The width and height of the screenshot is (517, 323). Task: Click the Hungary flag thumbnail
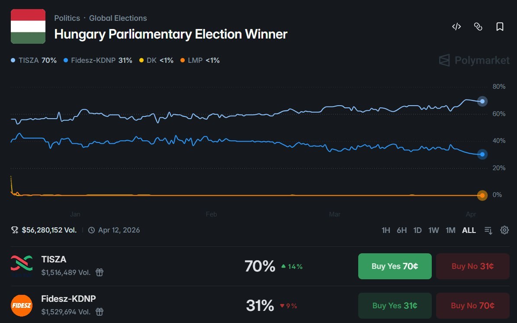[28, 26]
